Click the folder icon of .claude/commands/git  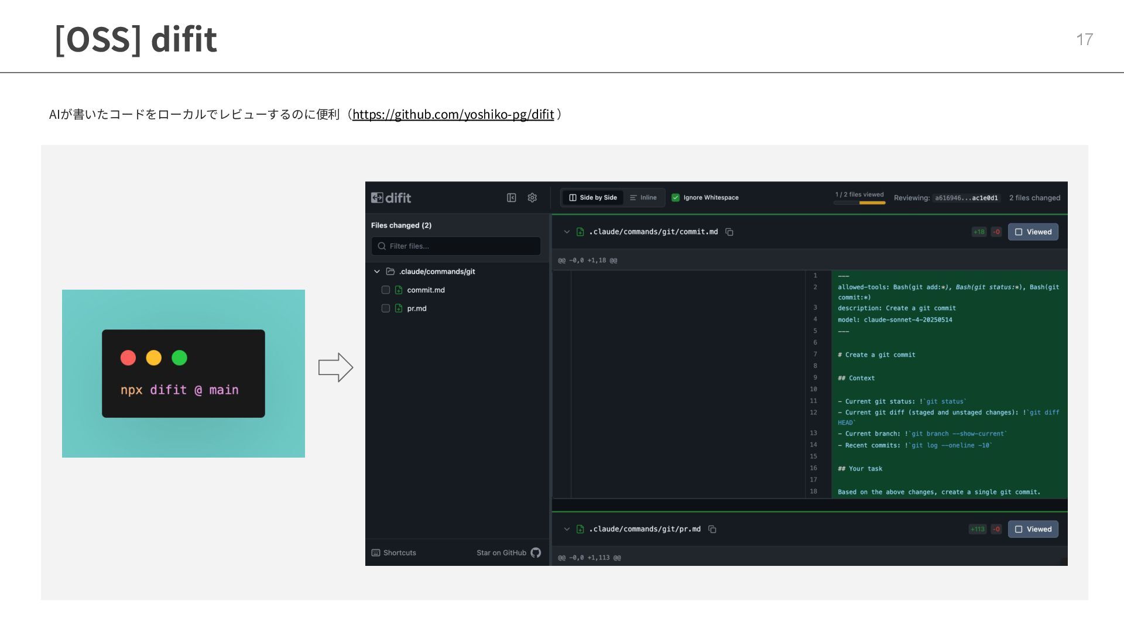[x=390, y=272]
